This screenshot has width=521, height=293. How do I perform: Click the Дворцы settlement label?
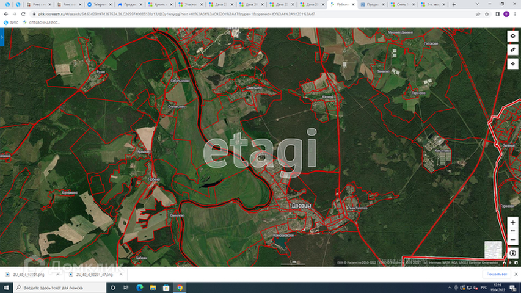301,206
